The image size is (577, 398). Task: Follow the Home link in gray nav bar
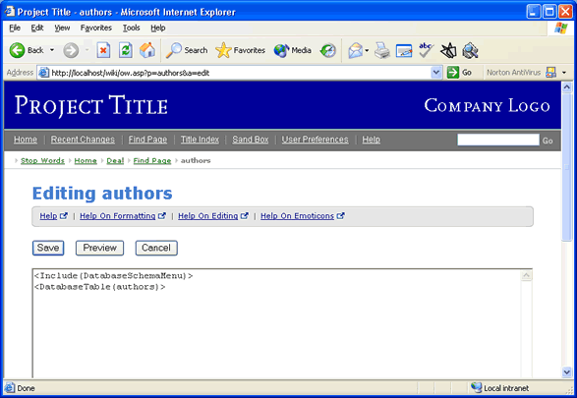(26, 140)
